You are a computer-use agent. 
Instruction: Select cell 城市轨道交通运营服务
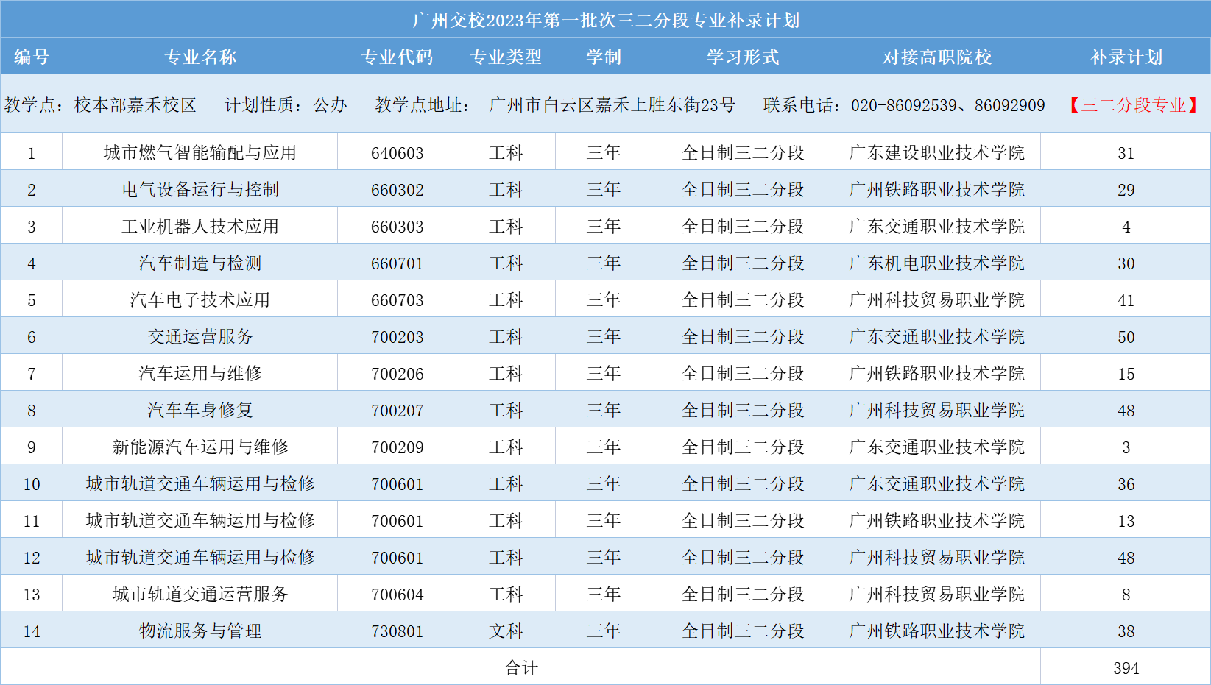[200, 594]
